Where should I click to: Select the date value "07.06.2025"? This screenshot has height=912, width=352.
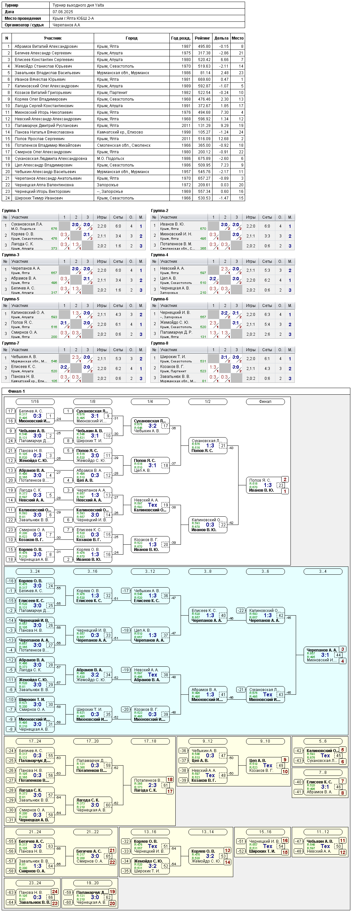coord(63,12)
